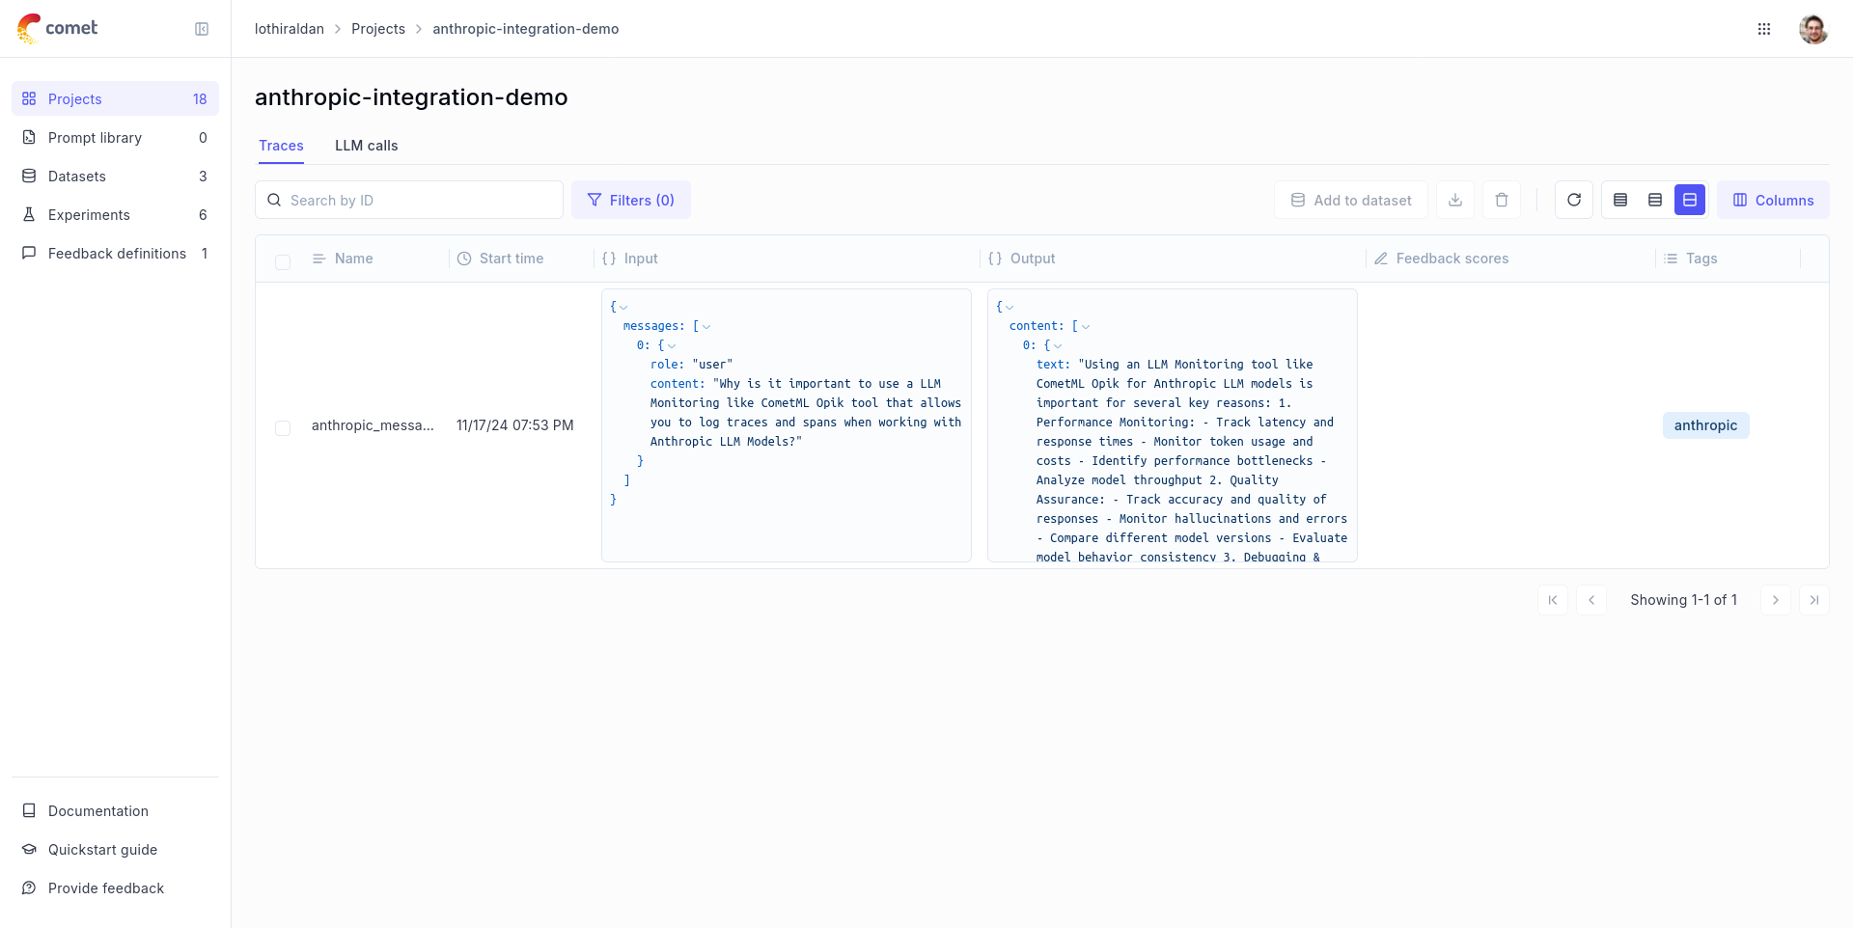
Task: Collapse the content array in the Output cell
Action: pos(1085,326)
